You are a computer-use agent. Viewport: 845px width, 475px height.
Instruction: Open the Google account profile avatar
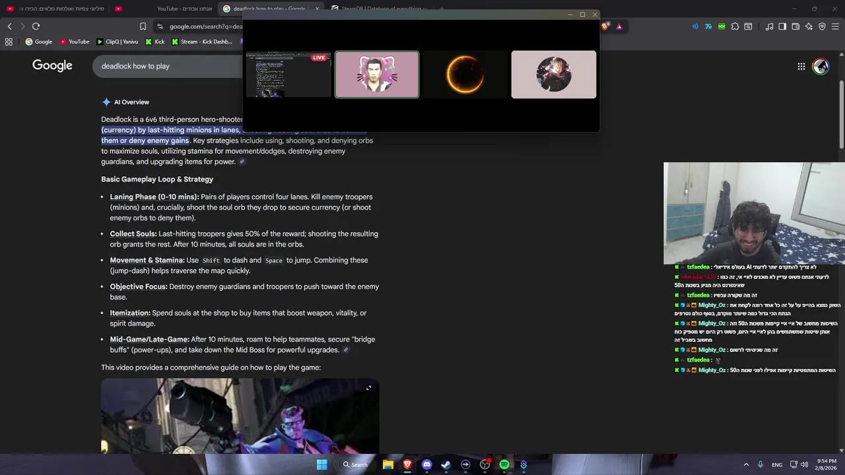[821, 66]
